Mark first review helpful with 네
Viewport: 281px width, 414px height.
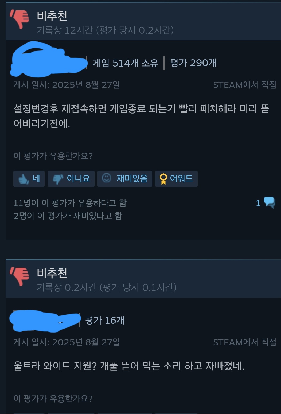29,179
